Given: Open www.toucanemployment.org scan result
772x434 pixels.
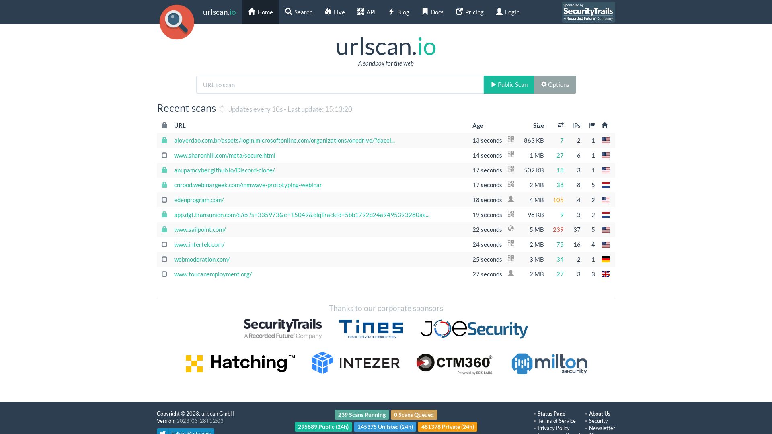Looking at the screenshot, I should click(213, 274).
